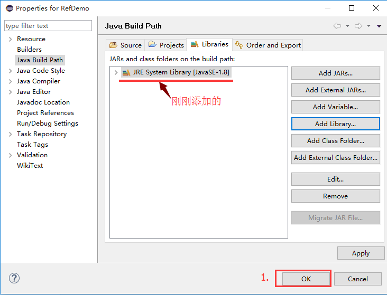Viewport: 387px width, 295px height.
Task: Open the Order and Export tab
Action: click(x=268, y=45)
